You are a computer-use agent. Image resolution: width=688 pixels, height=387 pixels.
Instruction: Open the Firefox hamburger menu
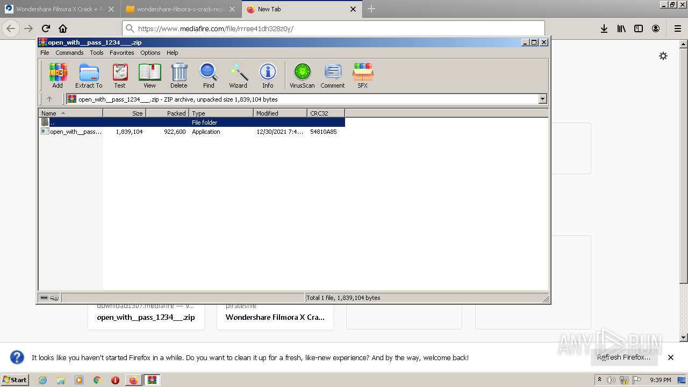(678, 28)
